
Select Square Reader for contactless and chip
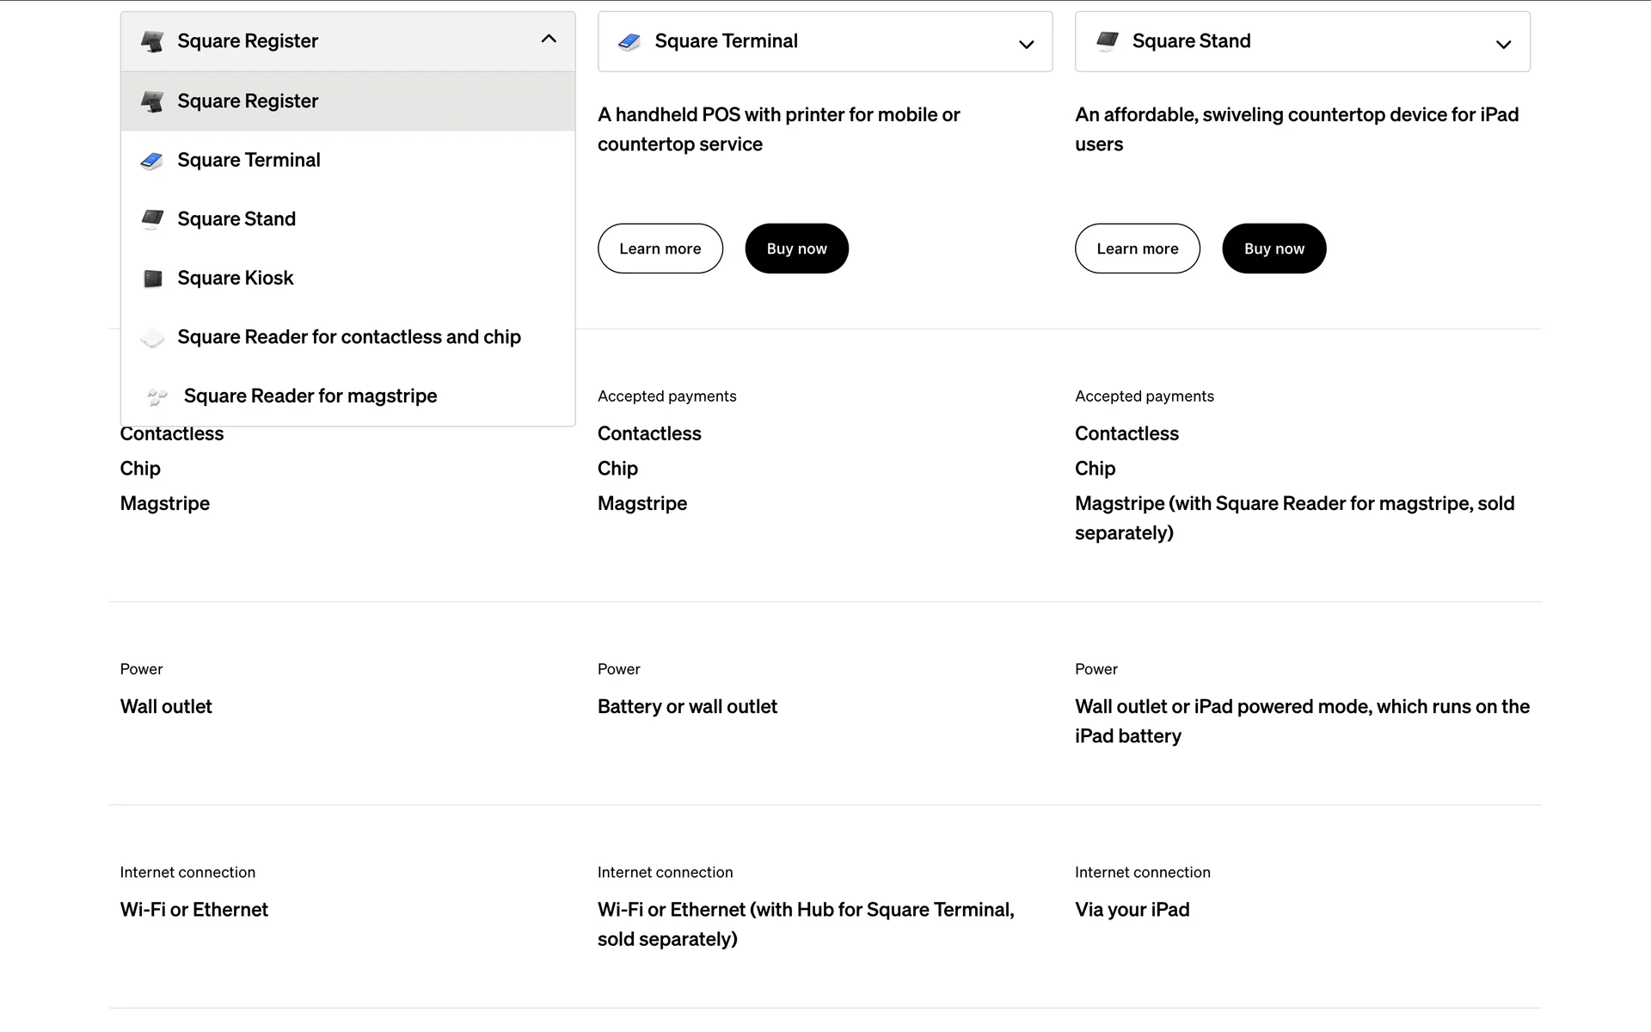tap(349, 337)
